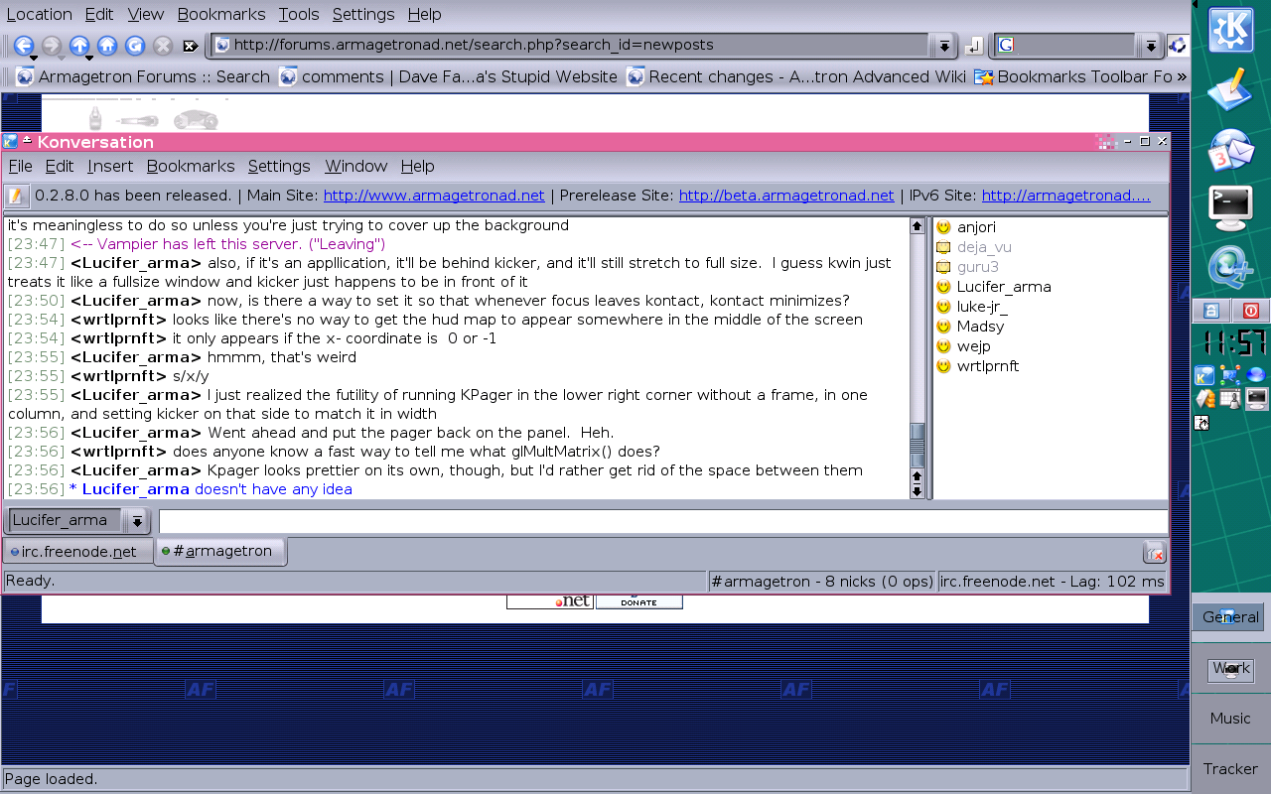This screenshot has width=1271, height=794.
Task: Switch to the Tracker virtual desktop
Action: pyautogui.click(x=1230, y=769)
